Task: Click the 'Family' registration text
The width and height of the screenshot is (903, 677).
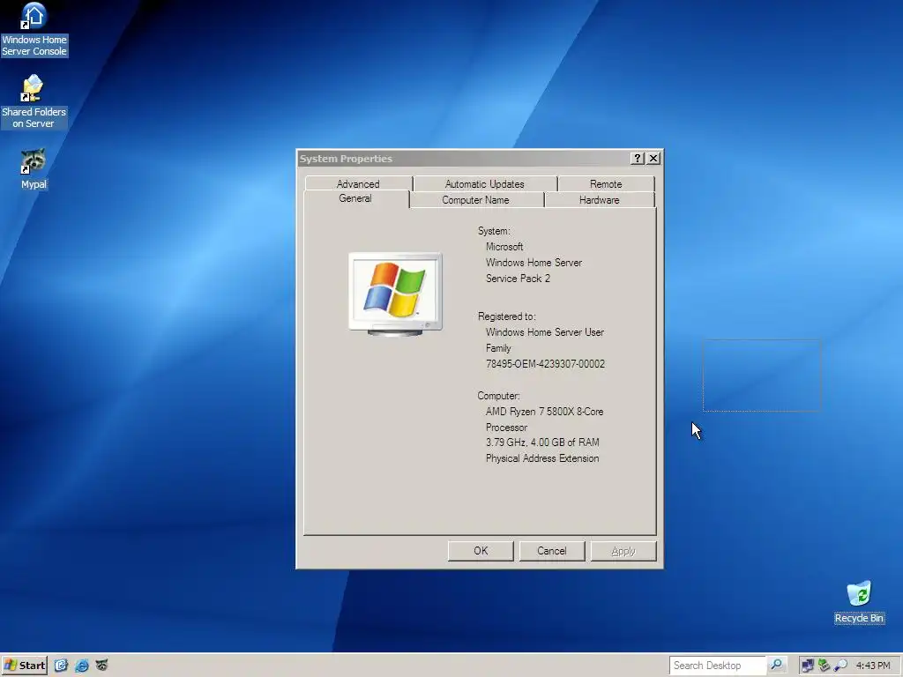Action: [498, 348]
